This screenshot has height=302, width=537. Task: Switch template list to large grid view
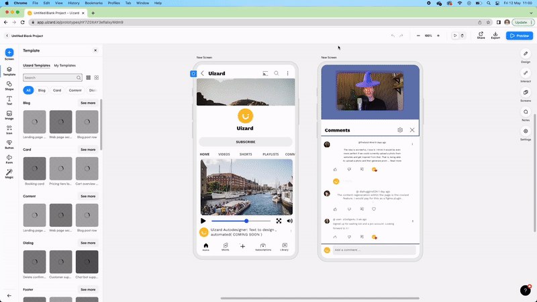coord(97,78)
